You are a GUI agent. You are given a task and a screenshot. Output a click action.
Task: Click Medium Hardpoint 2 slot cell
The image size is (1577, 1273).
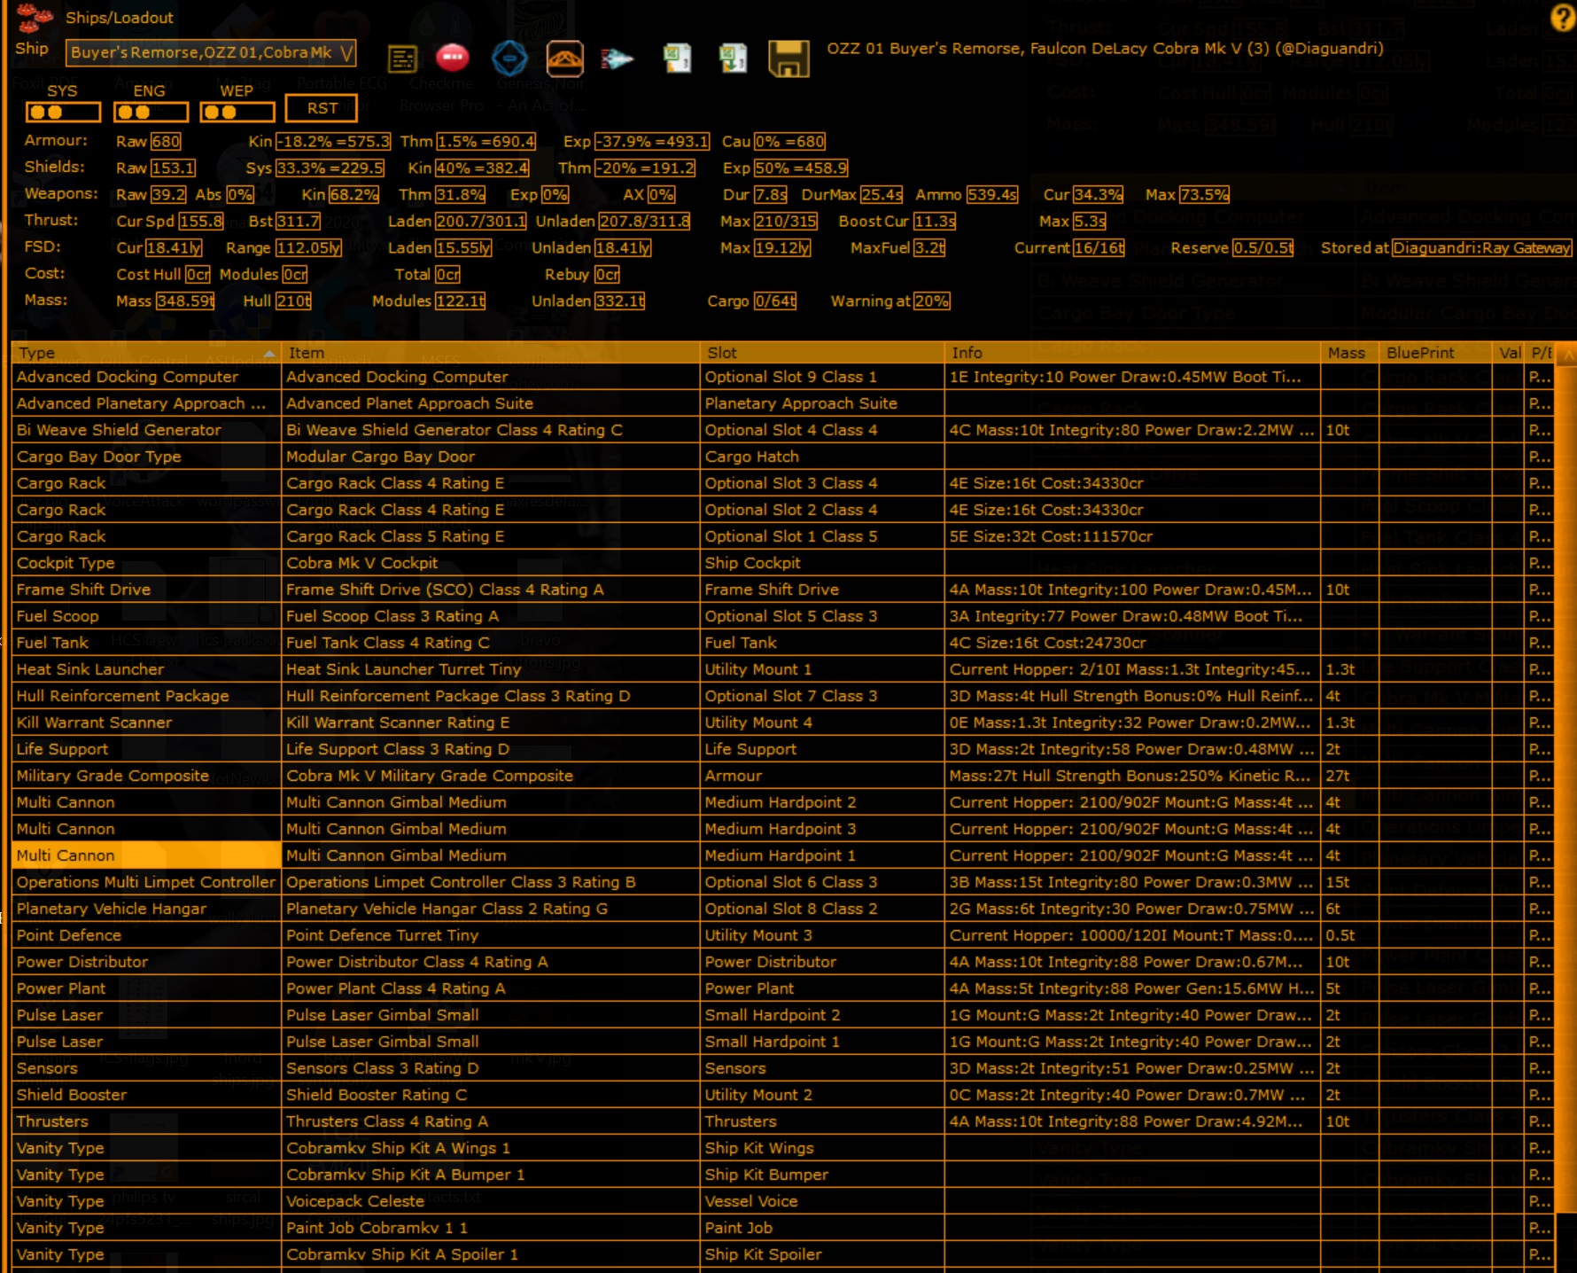point(822,802)
